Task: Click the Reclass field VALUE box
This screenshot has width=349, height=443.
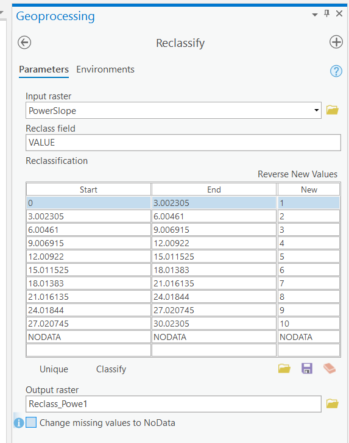Action: point(183,143)
